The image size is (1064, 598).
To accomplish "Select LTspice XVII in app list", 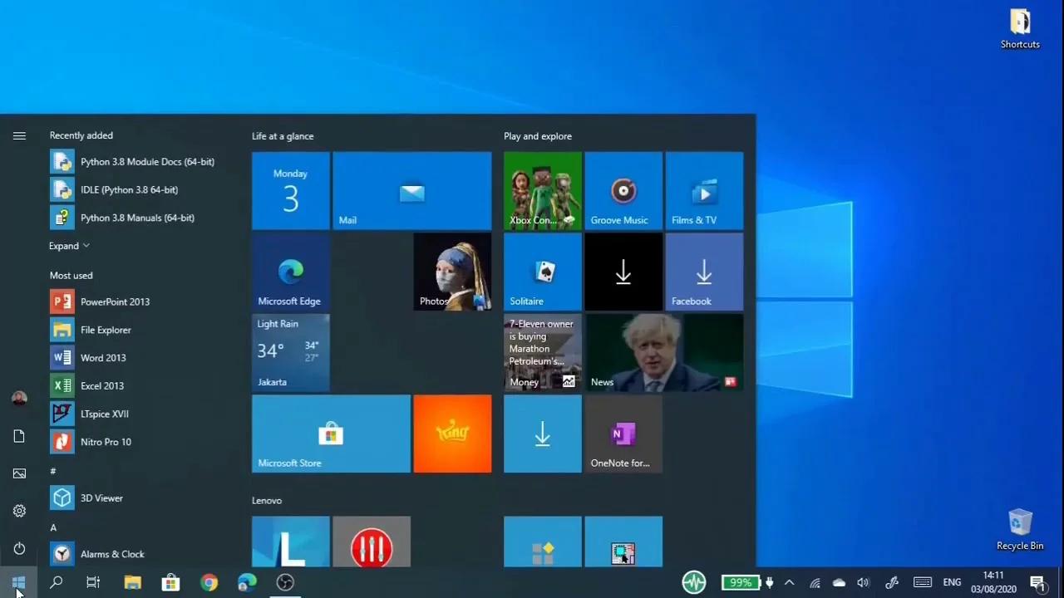I will [x=104, y=414].
